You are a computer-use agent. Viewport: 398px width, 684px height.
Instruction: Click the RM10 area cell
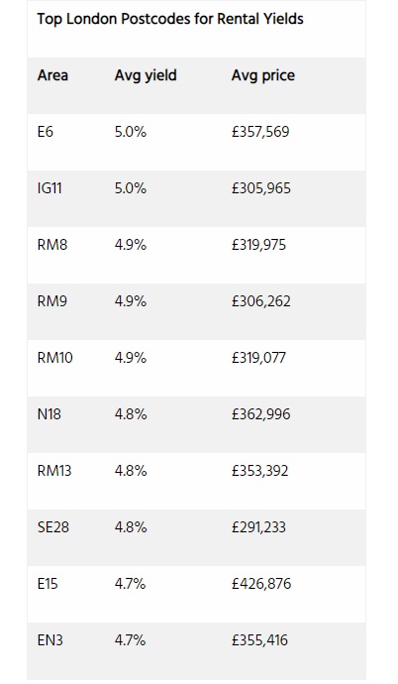tap(54, 358)
